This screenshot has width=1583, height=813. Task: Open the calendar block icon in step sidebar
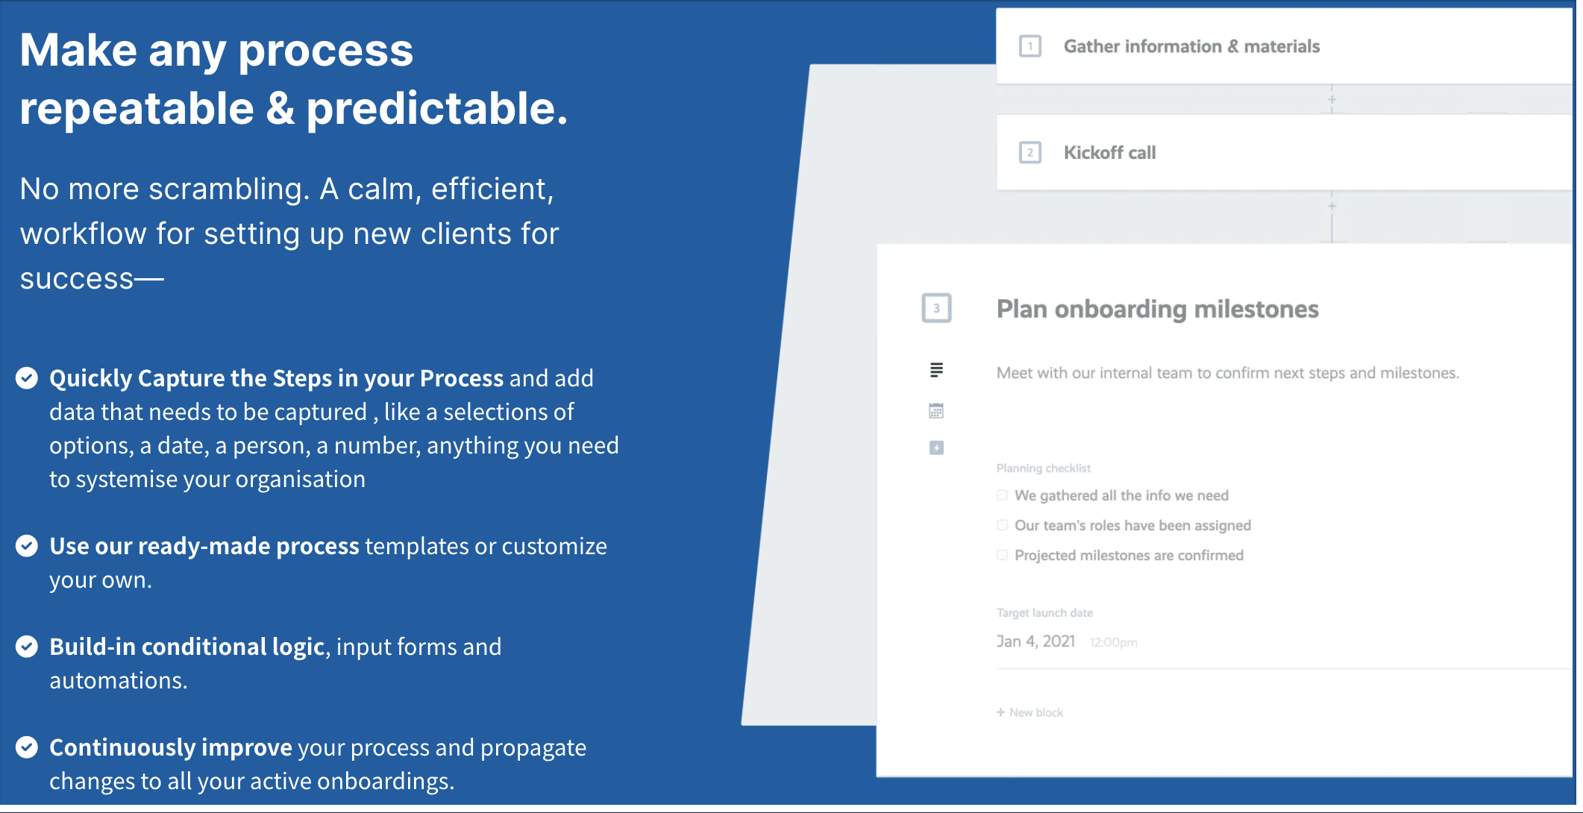pyautogui.click(x=936, y=410)
